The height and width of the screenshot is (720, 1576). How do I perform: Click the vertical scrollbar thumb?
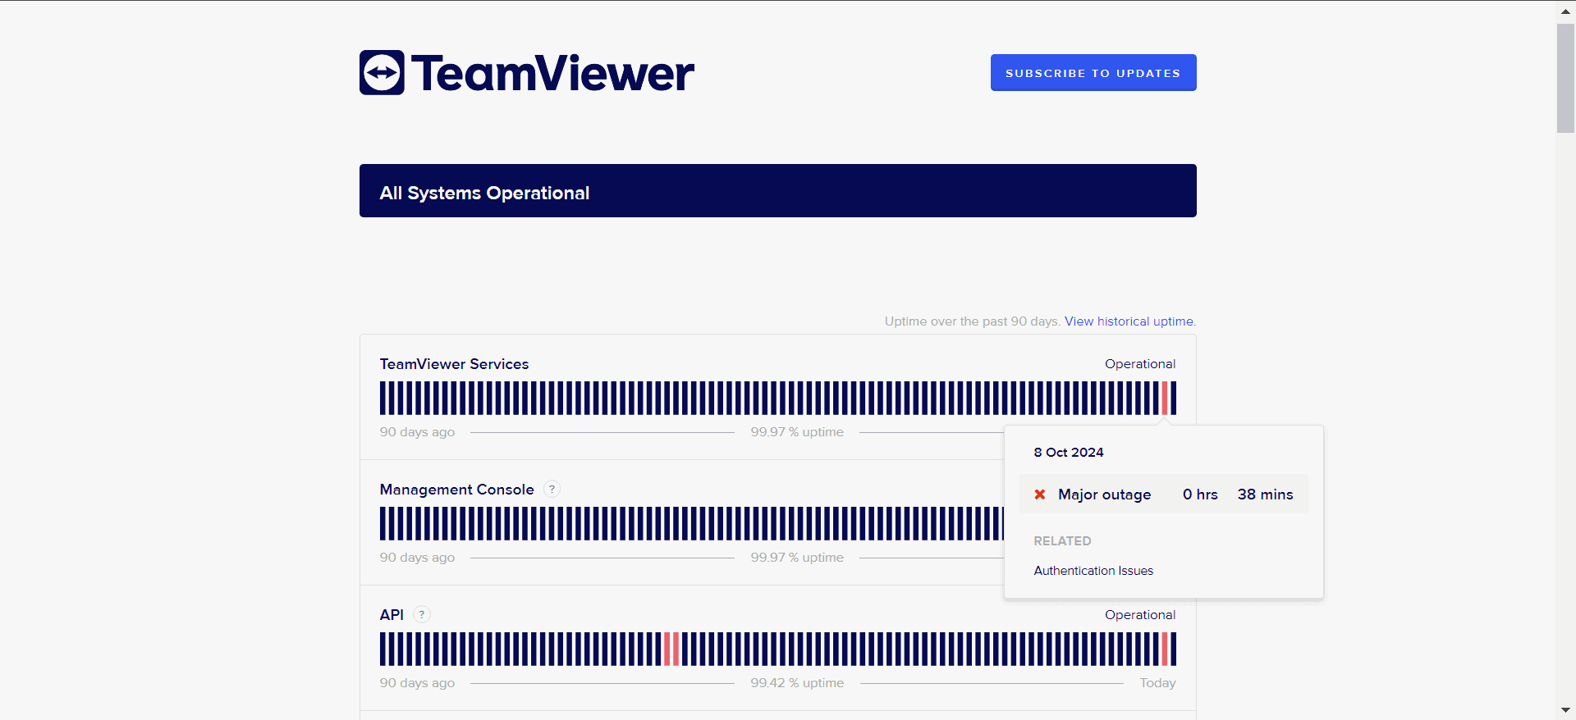click(1565, 78)
